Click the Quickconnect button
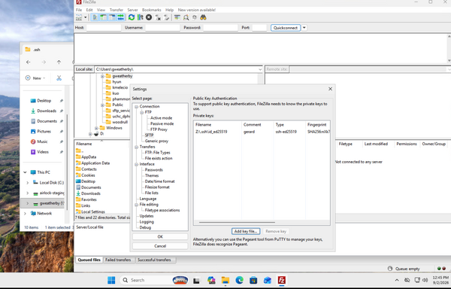 (286, 28)
